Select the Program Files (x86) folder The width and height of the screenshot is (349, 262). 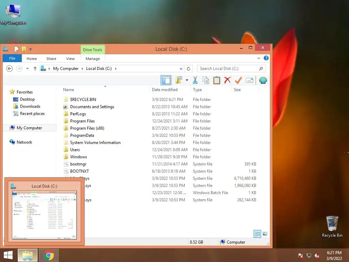pos(87,128)
